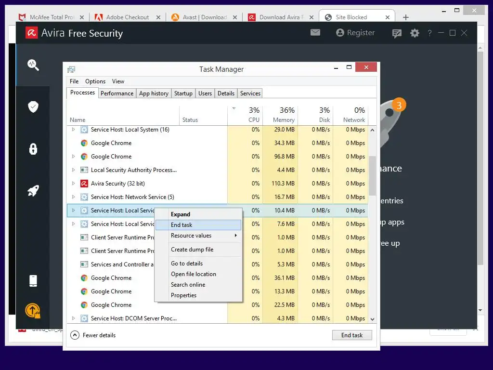Switch to the Startup tab
Image resolution: width=493 pixels, height=370 pixels.
click(183, 93)
